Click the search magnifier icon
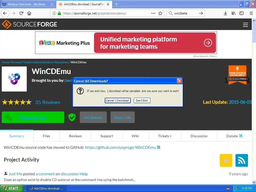 (x=170, y=13)
